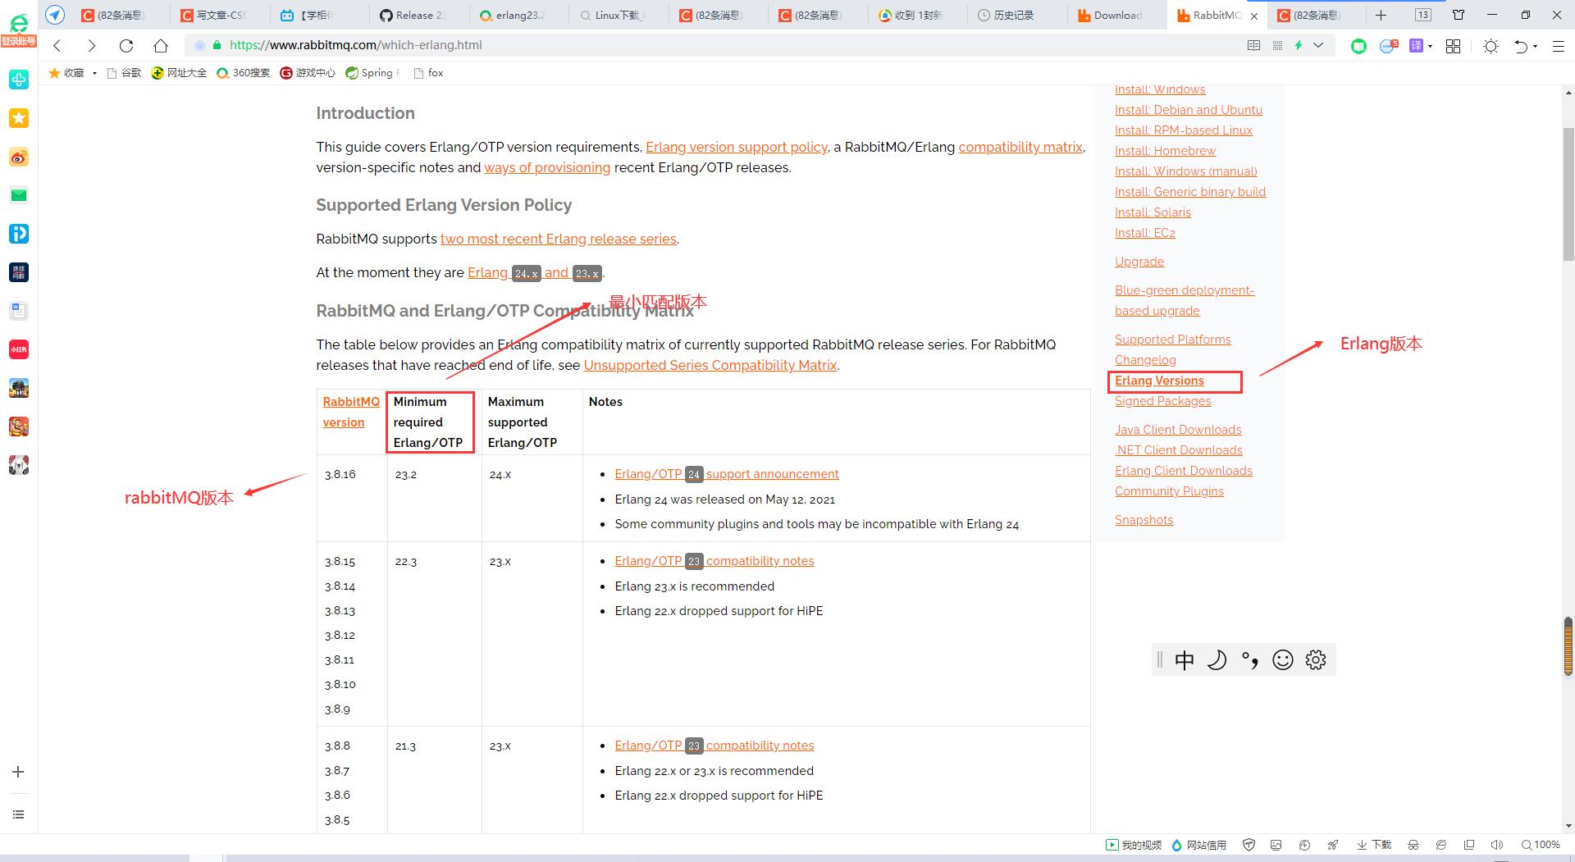This screenshot has width=1575, height=862.
Task: Click the page zoom 100% control
Action: point(1541,845)
